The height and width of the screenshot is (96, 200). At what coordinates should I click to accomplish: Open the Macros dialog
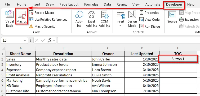(x=22, y=17)
